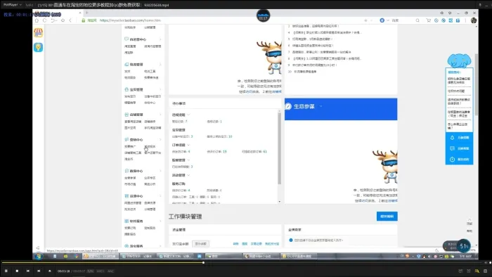The height and width of the screenshot is (277, 492).
Task: Click the browser refresh icon
Action: [x=44, y=20]
